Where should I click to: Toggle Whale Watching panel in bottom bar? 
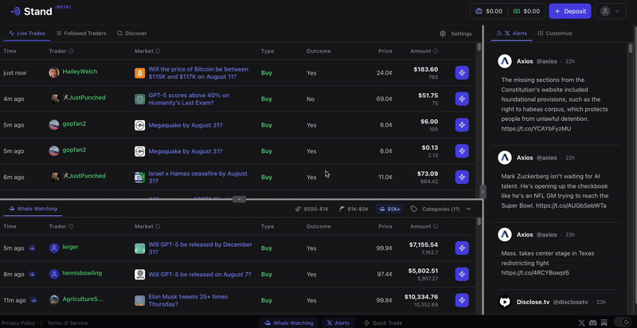pyautogui.click(x=289, y=323)
